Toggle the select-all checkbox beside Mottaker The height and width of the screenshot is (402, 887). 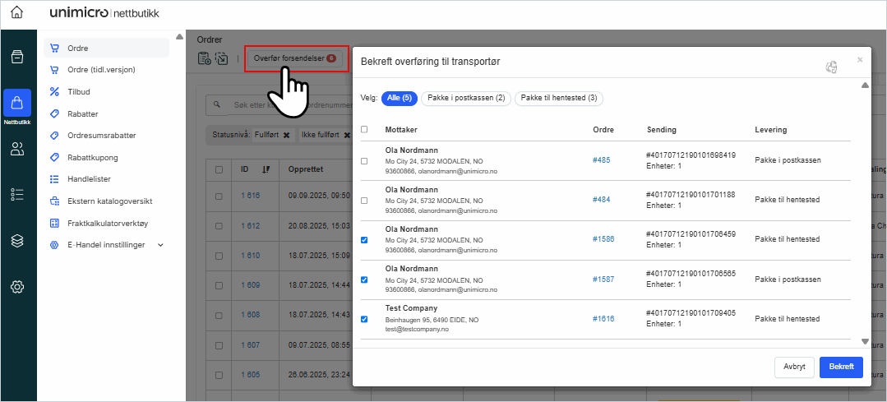click(x=364, y=129)
